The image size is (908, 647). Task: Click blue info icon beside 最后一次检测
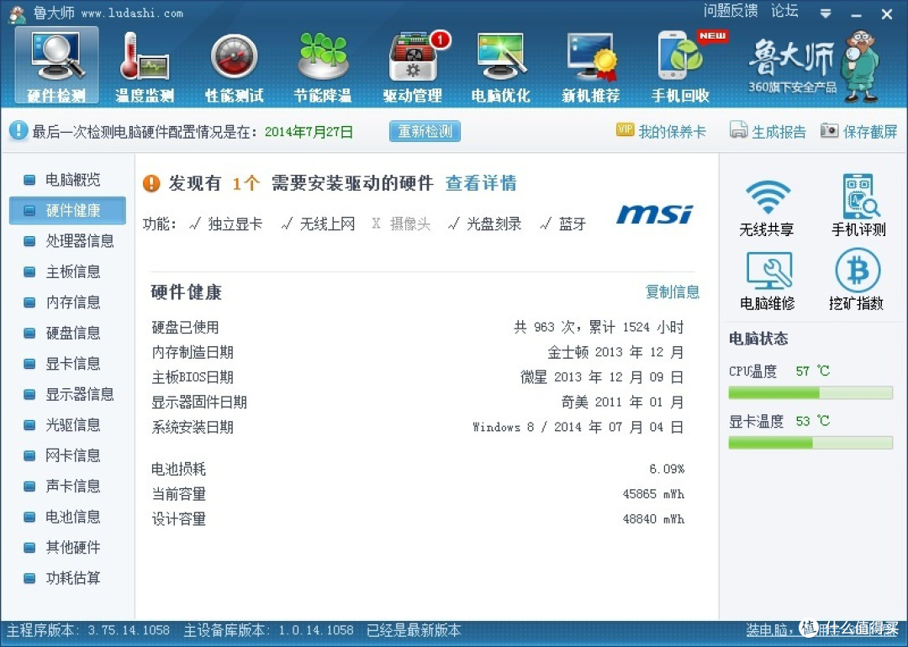pyautogui.click(x=18, y=131)
